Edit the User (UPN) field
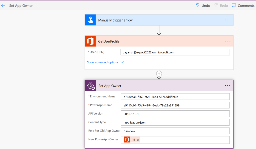256x149 pixels. pyautogui.click(x=175, y=52)
